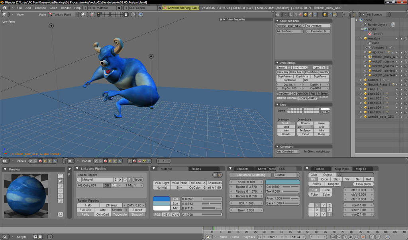Toggle visibility eye for Armature object
Viewport: 408px width, 240px height.
click(397, 39)
